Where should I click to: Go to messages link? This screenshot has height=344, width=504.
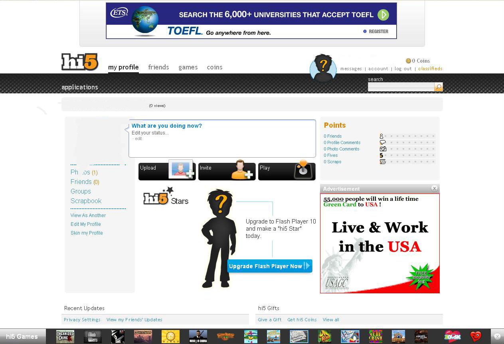(351, 69)
